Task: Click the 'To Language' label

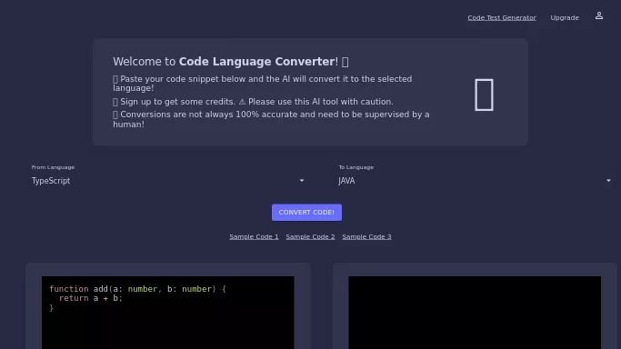Action: [x=356, y=167]
